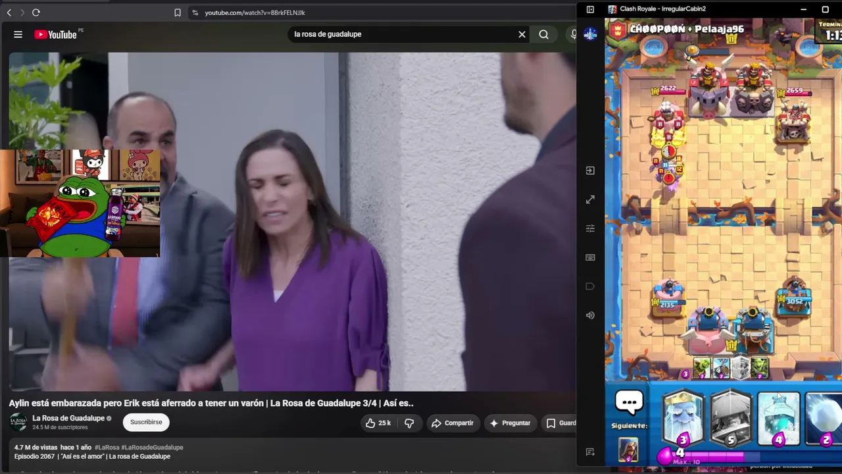Open the #LaRosa hashtag link
Image resolution: width=842 pixels, height=474 pixels.
point(106,448)
